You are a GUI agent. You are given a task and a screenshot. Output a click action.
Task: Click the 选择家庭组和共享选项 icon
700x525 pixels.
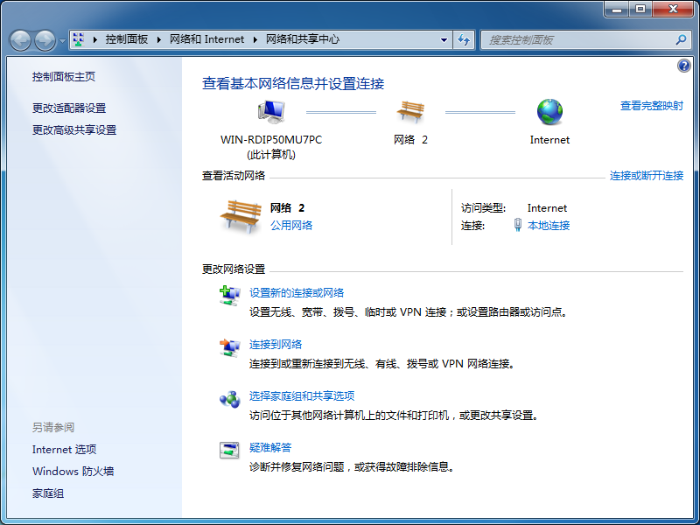[x=229, y=400]
